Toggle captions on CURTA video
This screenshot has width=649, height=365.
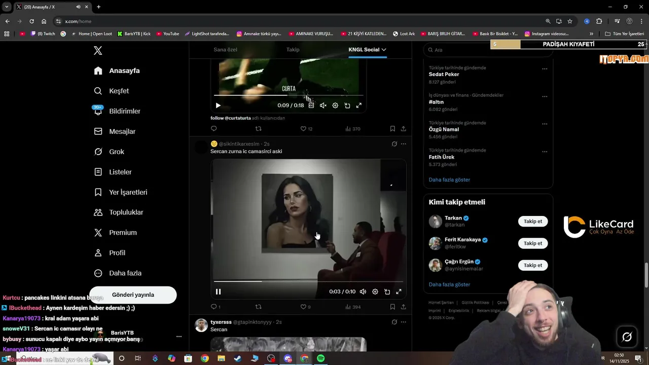(x=311, y=105)
